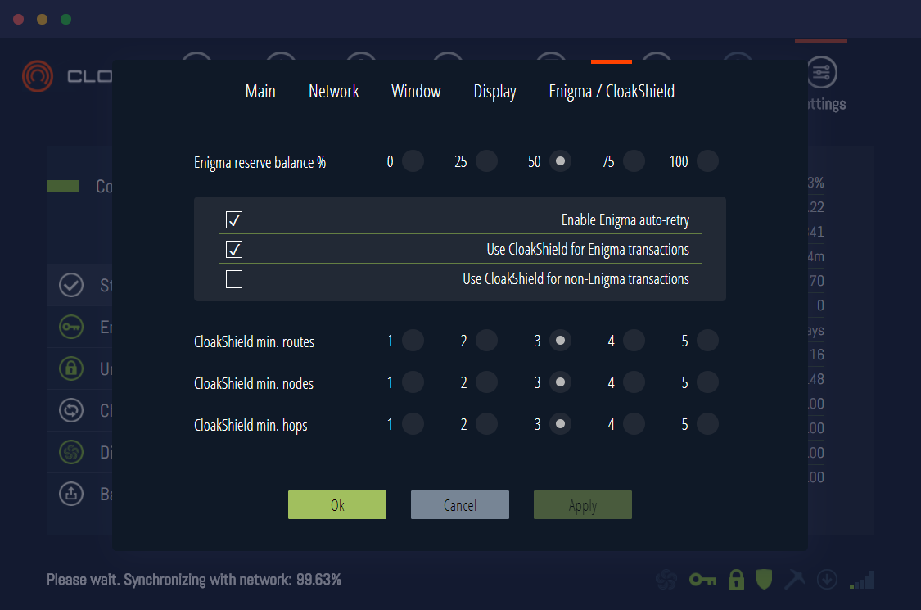Confirm settings with the Ok button

337,505
